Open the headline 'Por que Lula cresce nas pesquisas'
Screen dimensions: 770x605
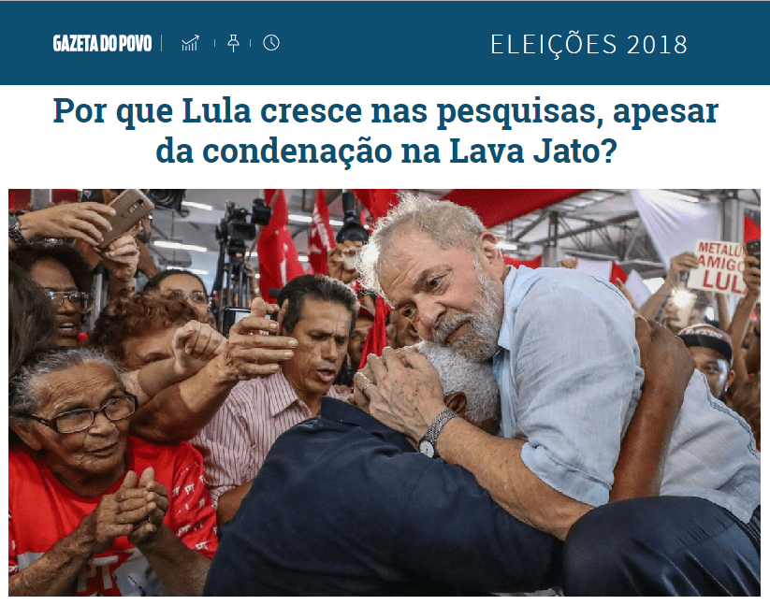[x=385, y=111]
